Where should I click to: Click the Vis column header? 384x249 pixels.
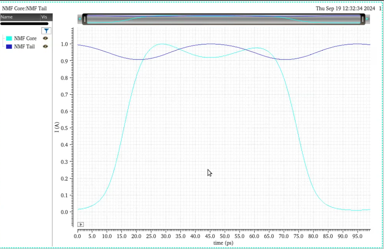[x=46, y=17]
